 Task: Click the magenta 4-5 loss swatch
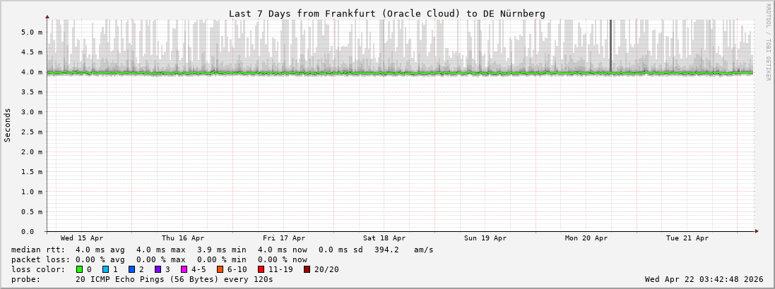point(184,269)
